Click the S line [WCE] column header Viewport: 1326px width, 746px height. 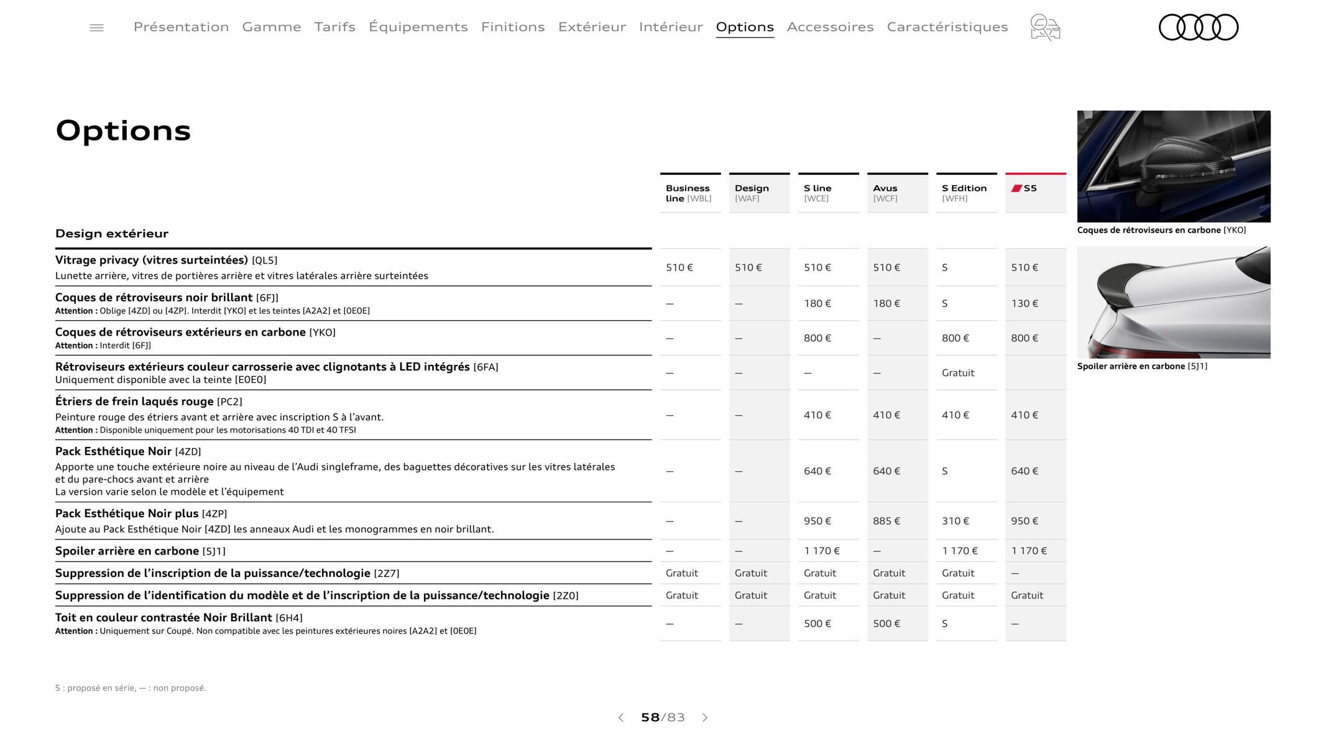828,193
